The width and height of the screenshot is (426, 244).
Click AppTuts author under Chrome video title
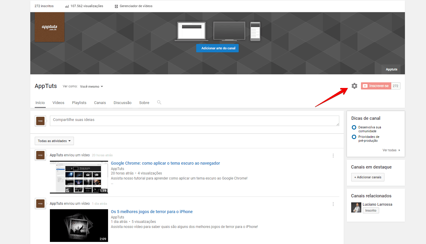click(x=118, y=169)
